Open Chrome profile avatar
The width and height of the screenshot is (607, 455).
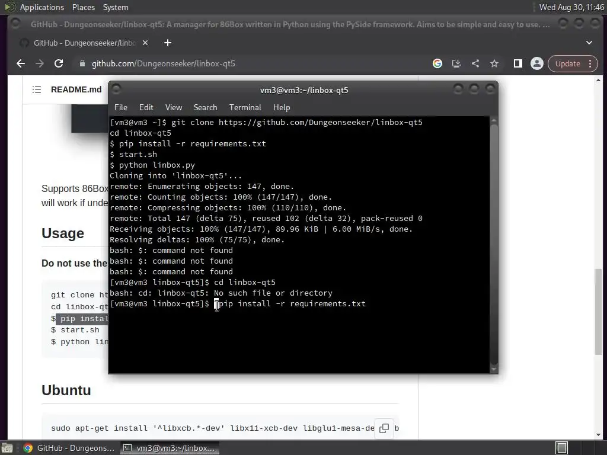coord(537,63)
